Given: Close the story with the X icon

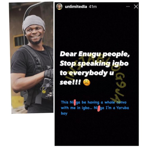Looking at the screenshot, I should (x=136, y=7).
